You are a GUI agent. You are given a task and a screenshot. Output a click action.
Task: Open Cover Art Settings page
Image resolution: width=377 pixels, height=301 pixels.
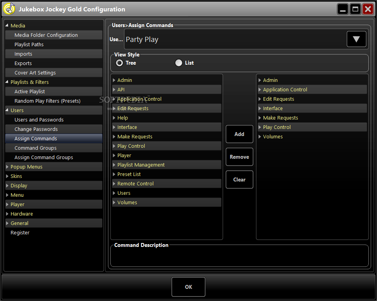(x=54, y=73)
